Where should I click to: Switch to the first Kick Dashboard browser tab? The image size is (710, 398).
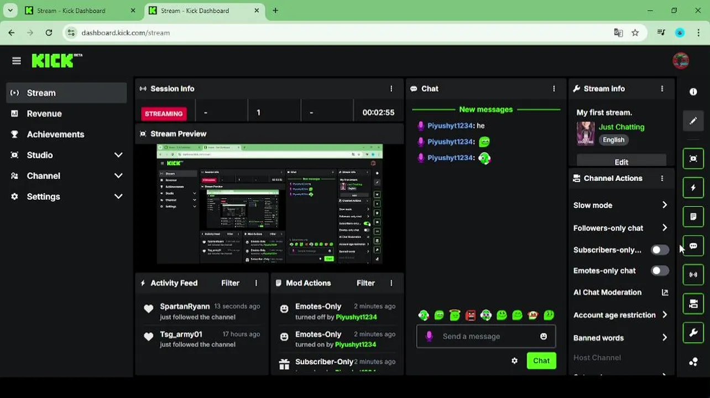point(80,11)
